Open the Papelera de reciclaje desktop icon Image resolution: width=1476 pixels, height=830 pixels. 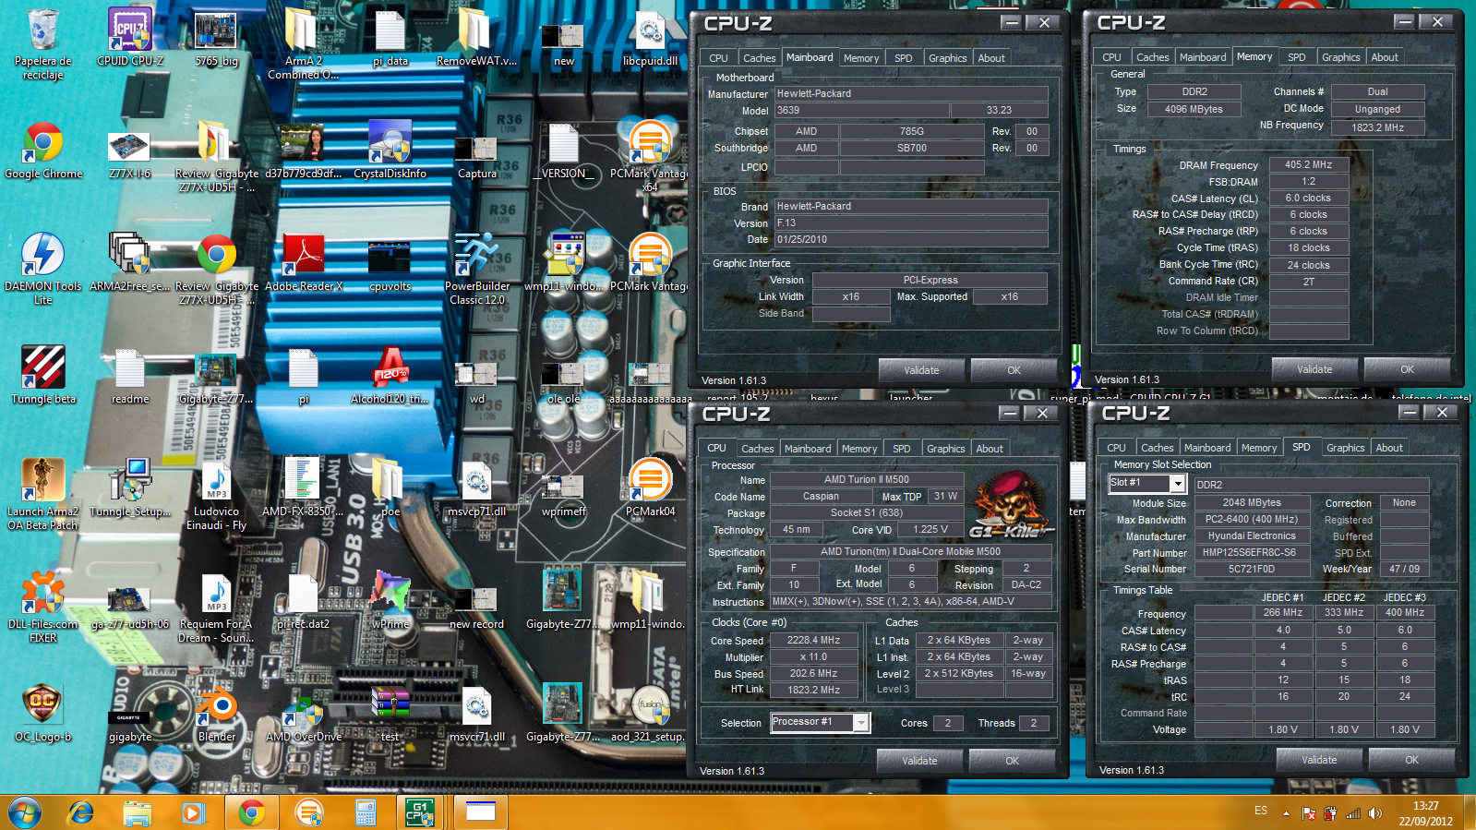click(x=42, y=44)
